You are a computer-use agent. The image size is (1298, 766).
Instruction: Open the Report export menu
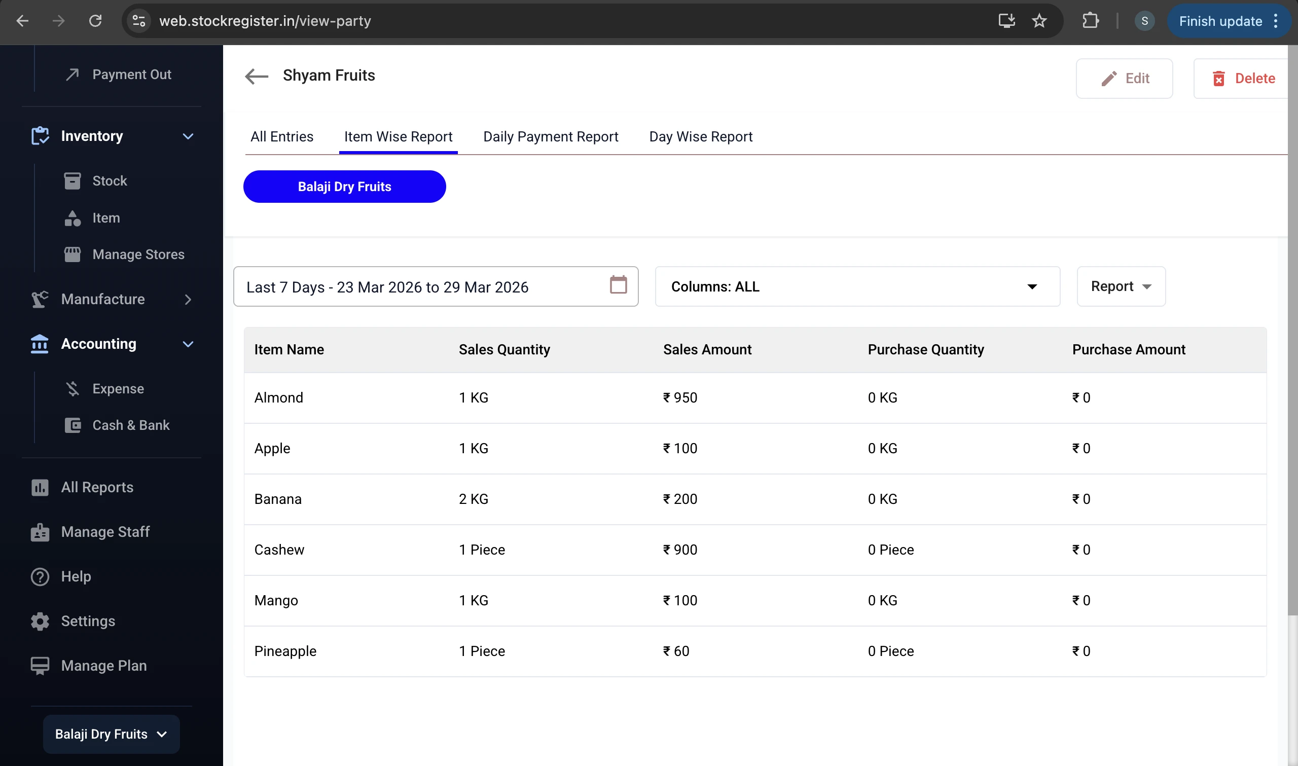point(1120,286)
